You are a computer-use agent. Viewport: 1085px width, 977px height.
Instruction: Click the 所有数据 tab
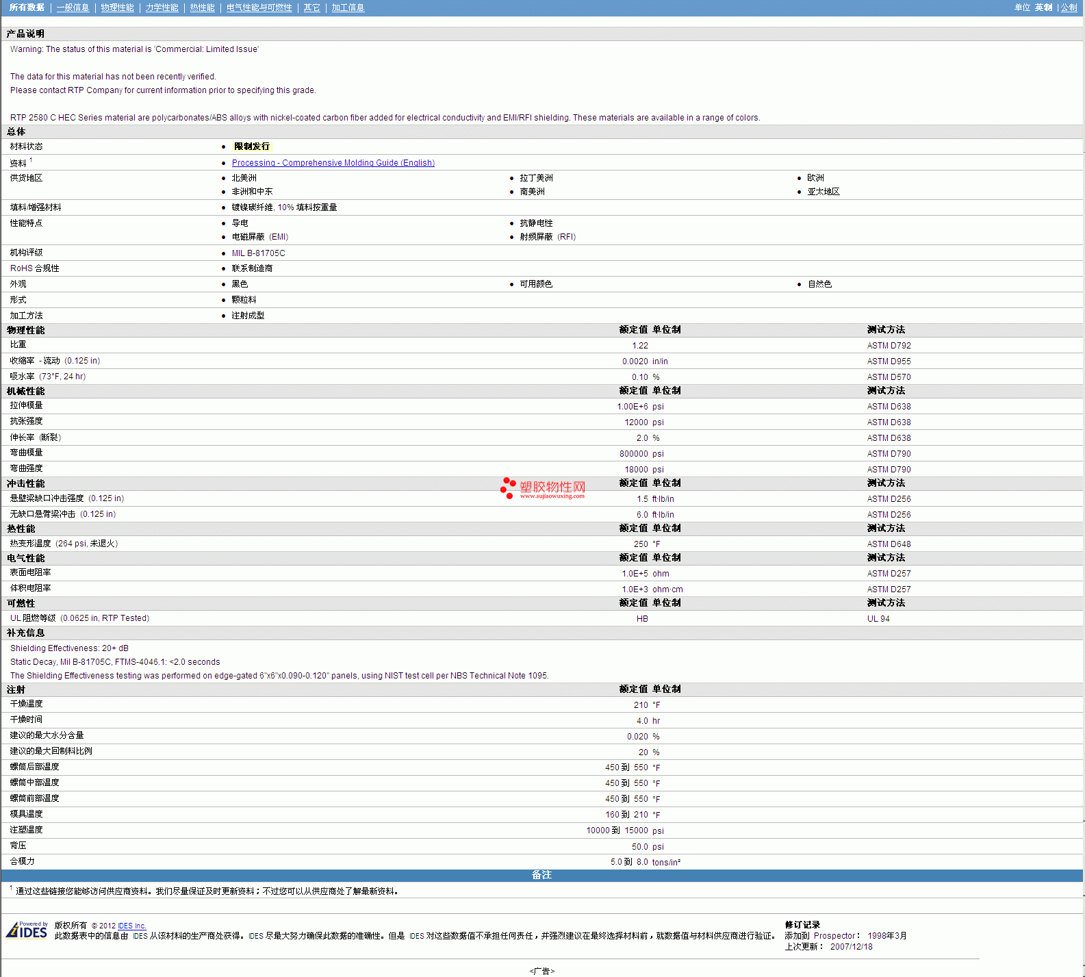[27, 8]
